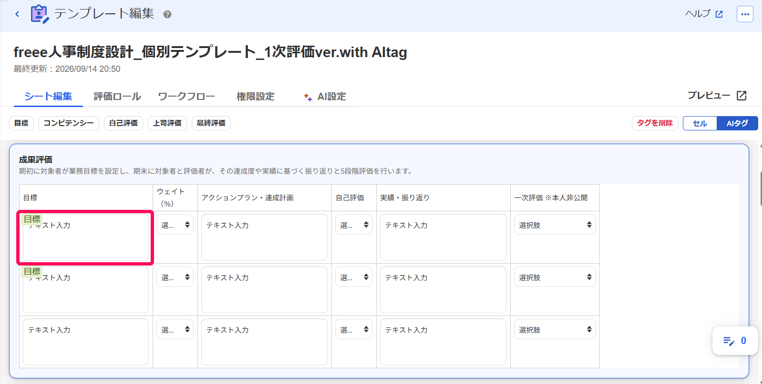The height and width of the screenshot is (384, 762).
Task: Open third-row 一次評価 選択肢 dropdown
Action: (x=555, y=329)
